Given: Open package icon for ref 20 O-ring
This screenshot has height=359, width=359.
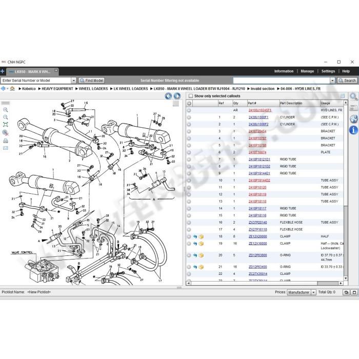Looking at the screenshot, I should [x=201, y=255].
